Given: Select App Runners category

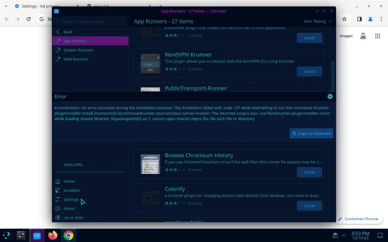Looking at the screenshot, I should (90, 41).
